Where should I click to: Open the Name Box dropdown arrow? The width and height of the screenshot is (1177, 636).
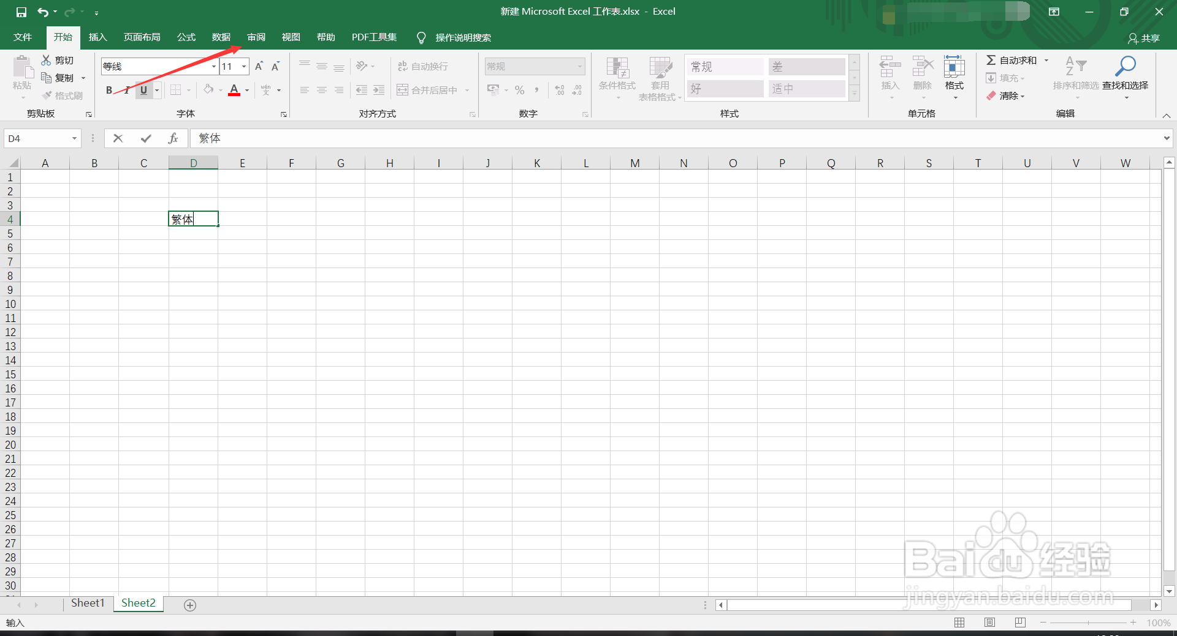pos(74,138)
